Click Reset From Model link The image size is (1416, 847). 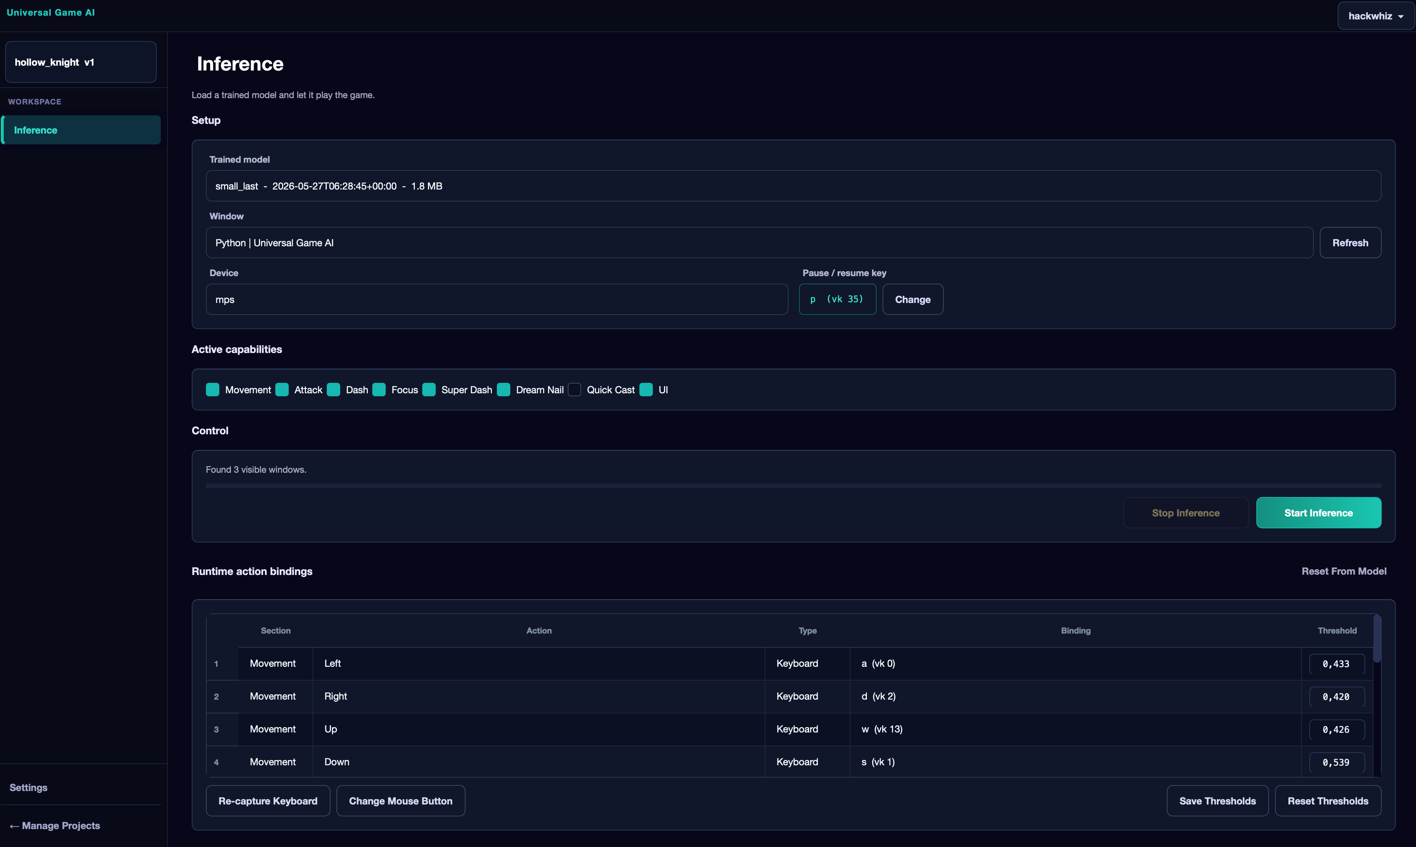(x=1344, y=571)
